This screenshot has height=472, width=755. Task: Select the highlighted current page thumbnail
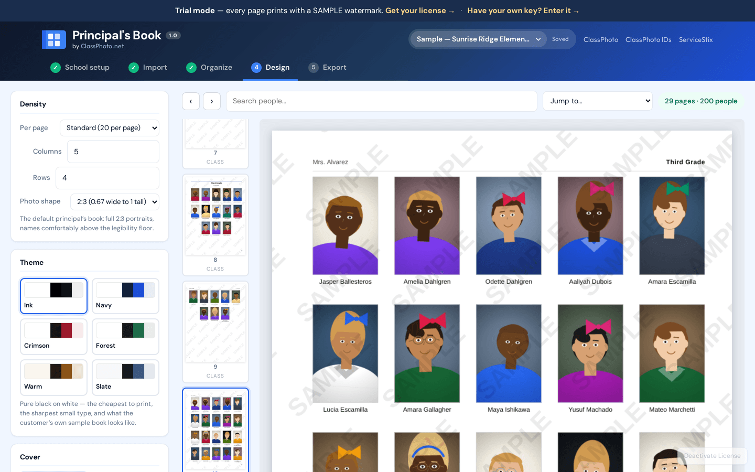pyautogui.click(x=215, y=430)
